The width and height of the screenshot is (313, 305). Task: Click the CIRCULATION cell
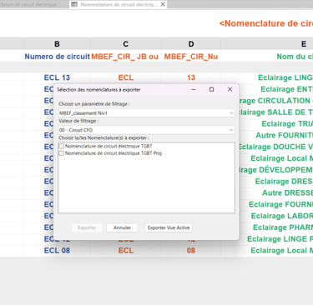tap(276, 101)
